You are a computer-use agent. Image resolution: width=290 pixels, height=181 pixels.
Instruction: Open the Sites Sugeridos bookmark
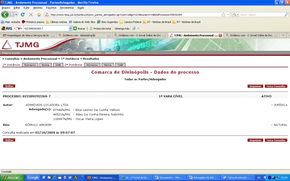pos(108,22)
